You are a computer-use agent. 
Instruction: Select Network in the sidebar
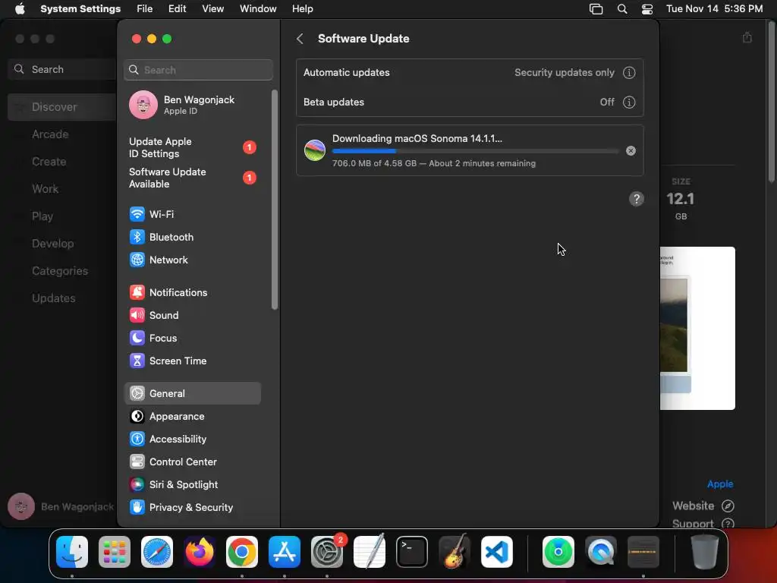click(x=192, y=260)
